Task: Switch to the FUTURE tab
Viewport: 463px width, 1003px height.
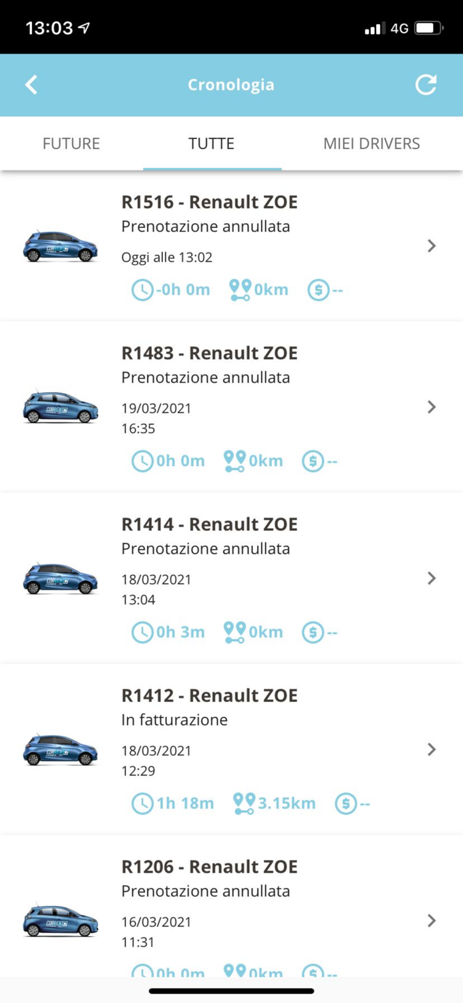Action: click(x=71, y=143)
